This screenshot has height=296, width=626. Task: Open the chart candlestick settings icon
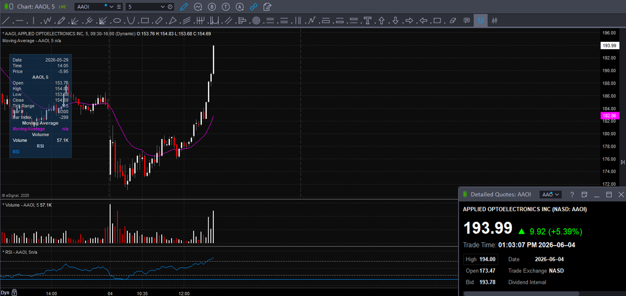coord(494,21)
